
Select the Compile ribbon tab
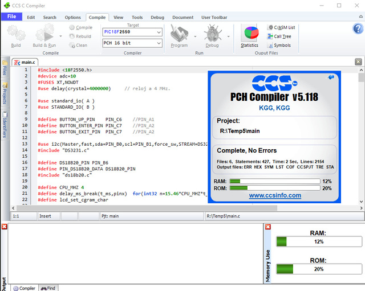click(97, 18)
